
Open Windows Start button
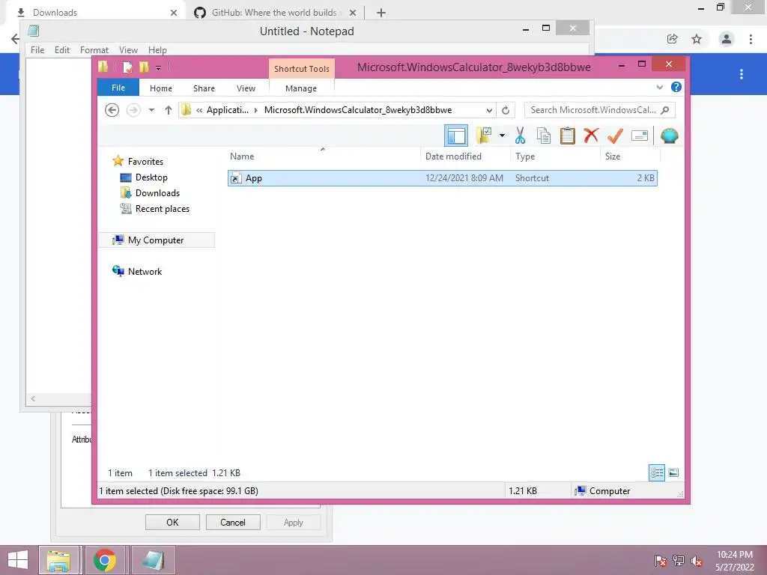[18, 560]
